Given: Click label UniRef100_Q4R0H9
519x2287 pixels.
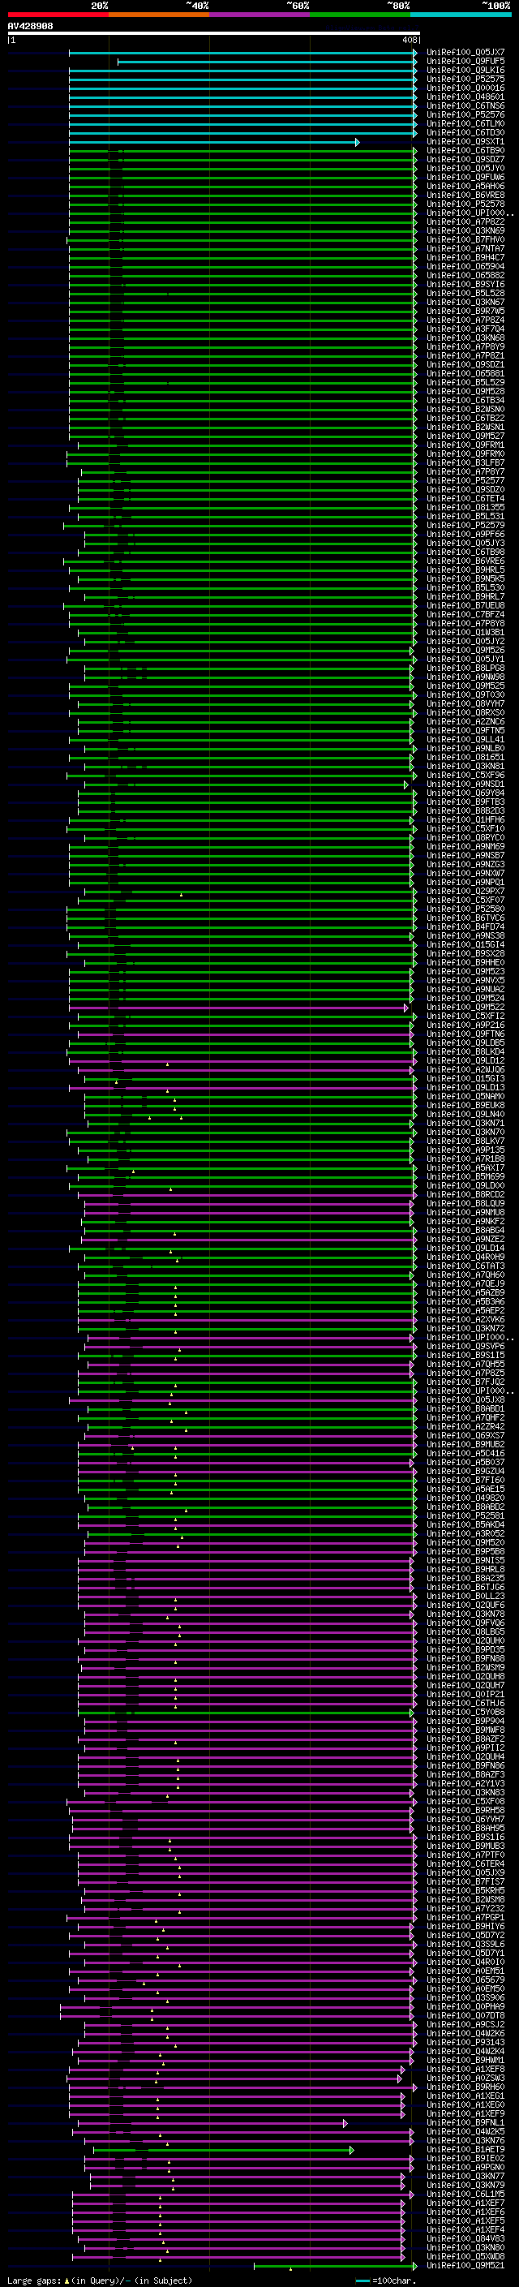Looking at the screenshot, I should pos(465,1256).
